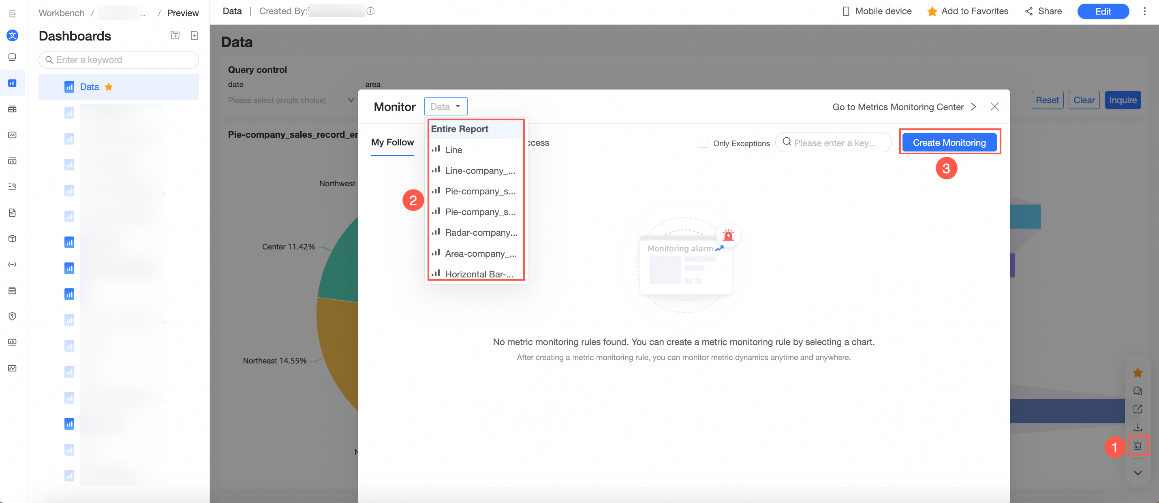Screen dimensions: 1159x503
Task: Toggle the Only Exceptions checkbox
Action: click(702, 143)
